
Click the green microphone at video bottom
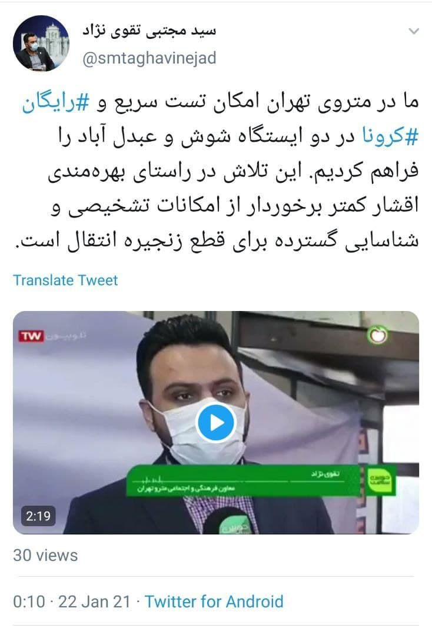(x=228, y=522)
